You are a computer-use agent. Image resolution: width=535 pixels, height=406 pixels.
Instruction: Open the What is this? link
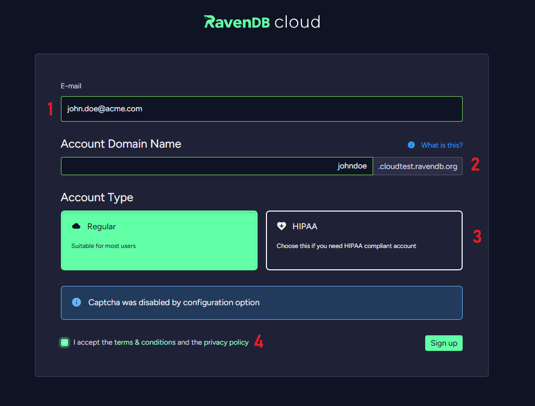441,145
